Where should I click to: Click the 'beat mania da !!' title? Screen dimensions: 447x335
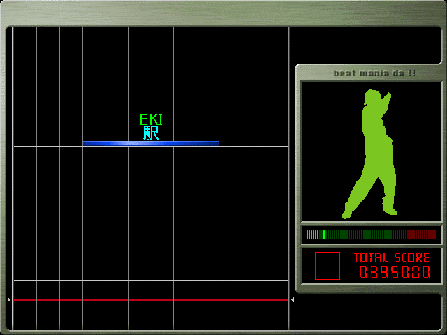click(374, 73)
